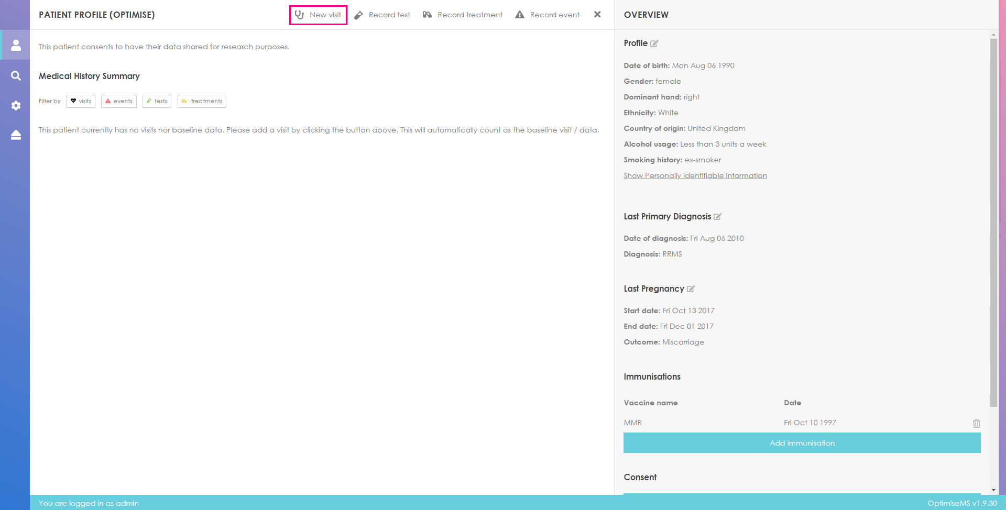
Task: Click the Add immunisation button
Action: (802, 443)
